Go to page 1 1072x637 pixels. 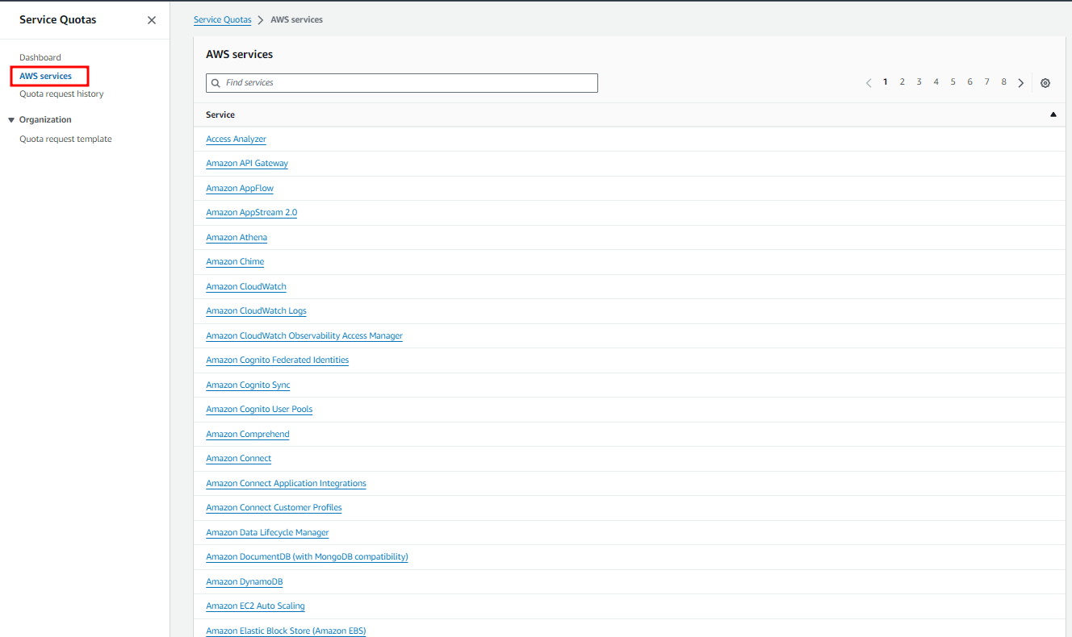pyautogui.click(x=886, y=82)
